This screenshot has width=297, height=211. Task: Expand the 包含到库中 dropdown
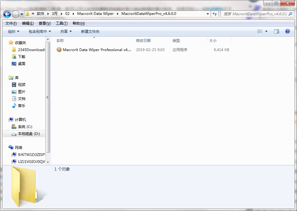(x=40, y=32)
